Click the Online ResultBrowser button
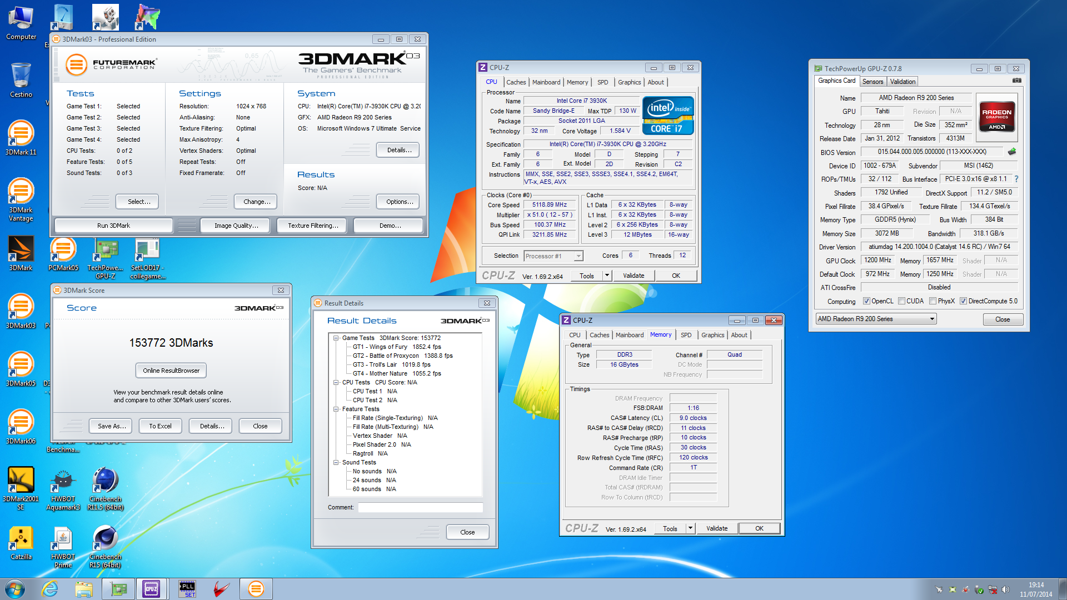 point(171,371)
